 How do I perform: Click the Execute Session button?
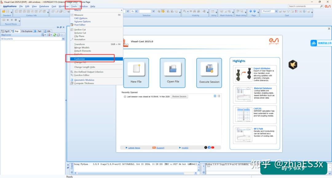tap(209, 73)
